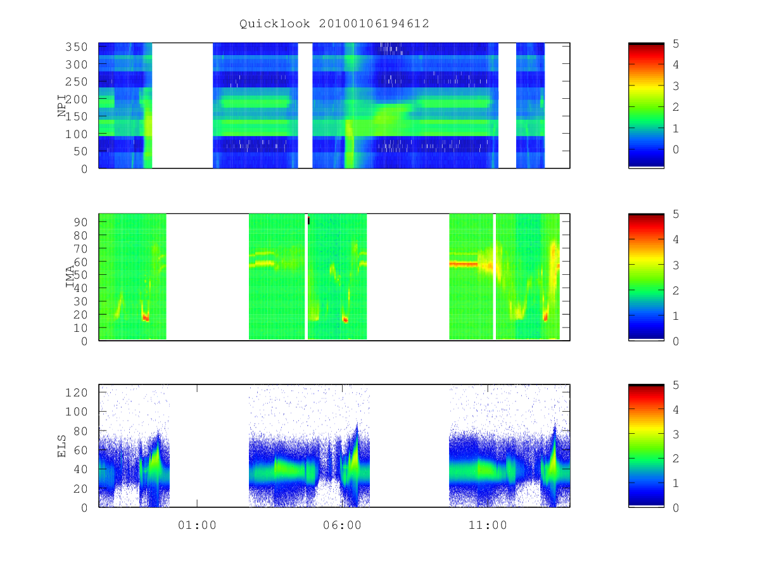Click the 300 tick on NPI axis
This screenshot has width=760, height=570.
[78, 65]
